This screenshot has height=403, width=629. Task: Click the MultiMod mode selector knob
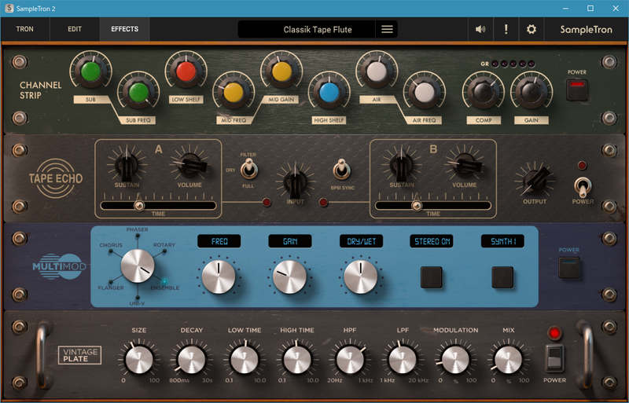138,266
